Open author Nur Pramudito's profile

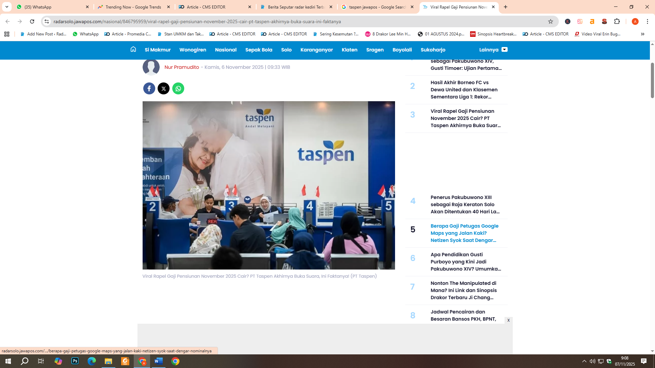(181, 67)
